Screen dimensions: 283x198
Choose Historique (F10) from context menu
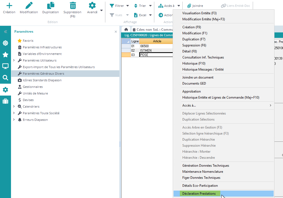[194, 63]
